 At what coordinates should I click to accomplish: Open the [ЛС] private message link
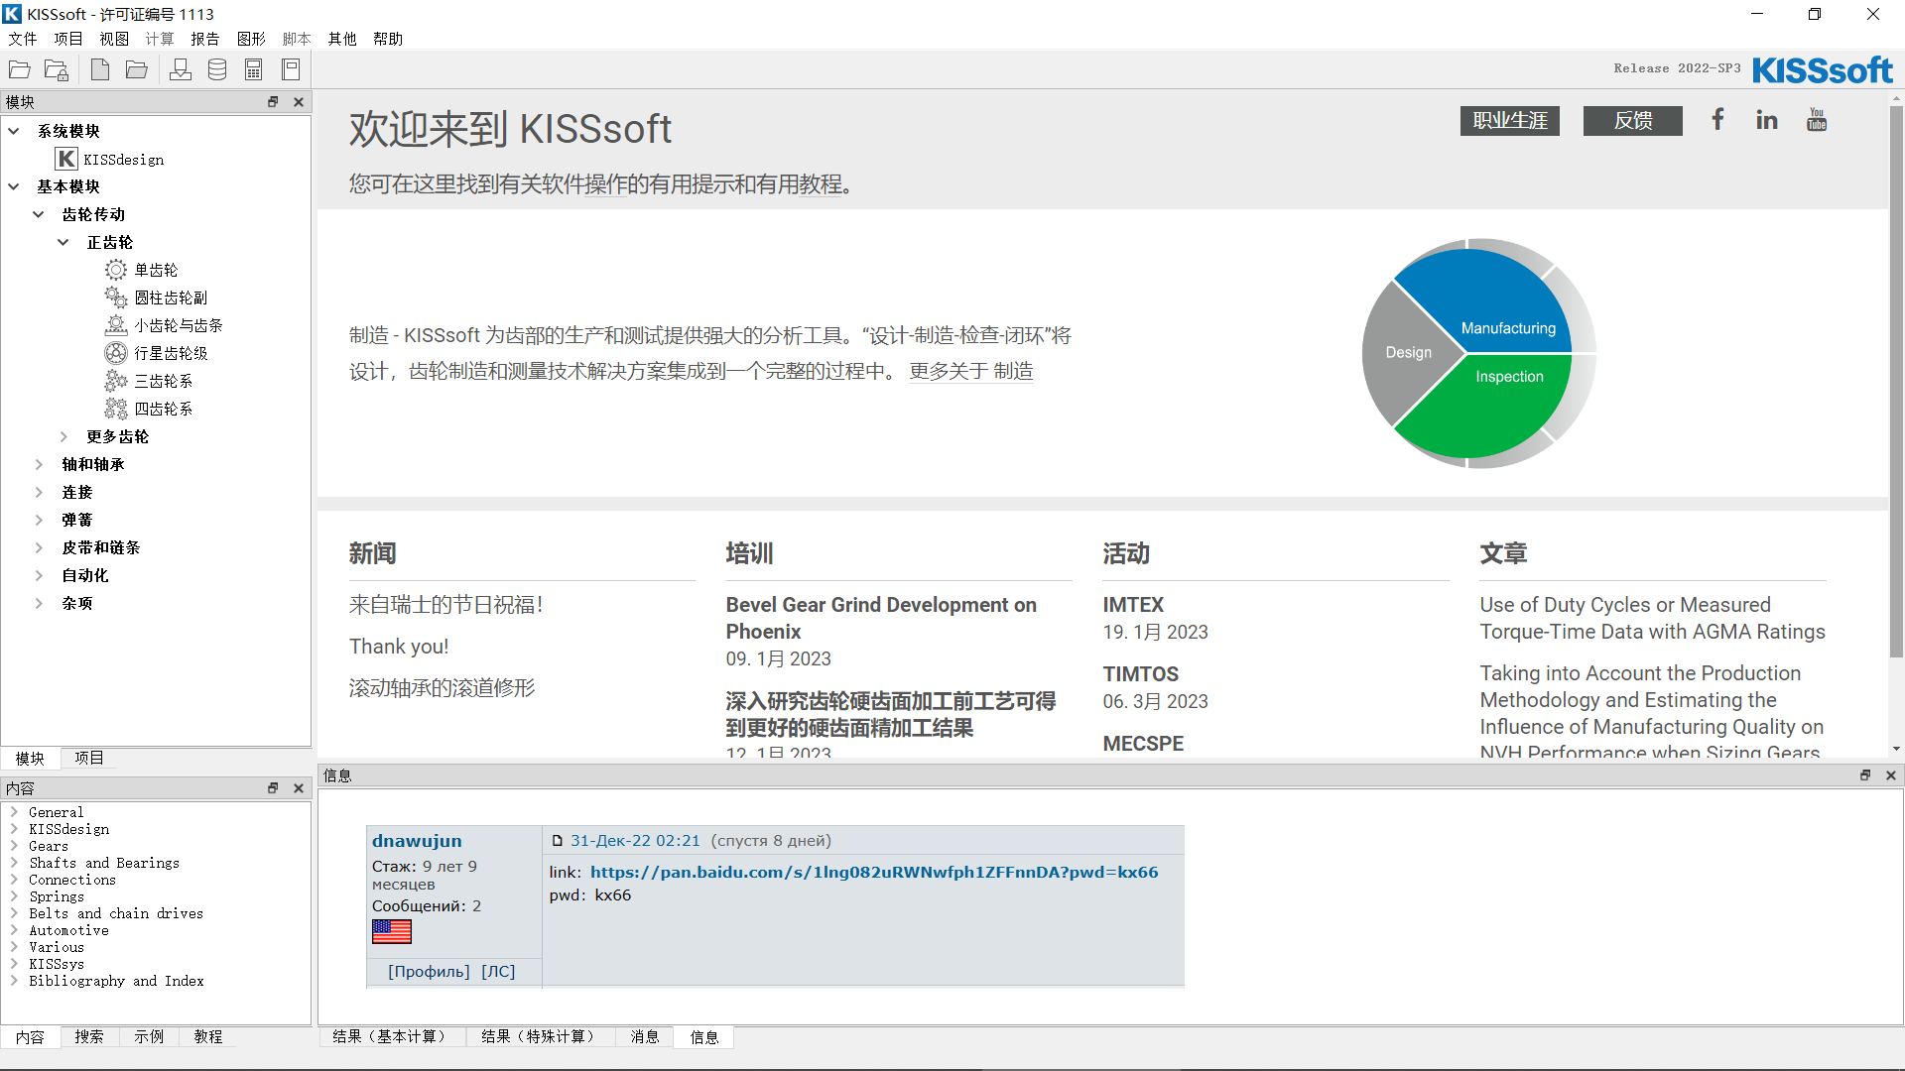coord(498,971)
